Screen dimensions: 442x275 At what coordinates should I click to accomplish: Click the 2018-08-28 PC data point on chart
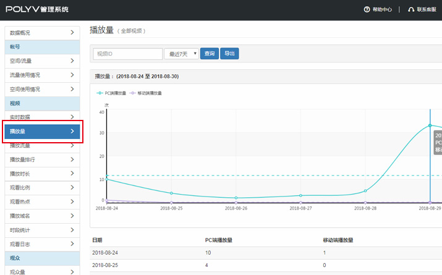tap(365, 191)
